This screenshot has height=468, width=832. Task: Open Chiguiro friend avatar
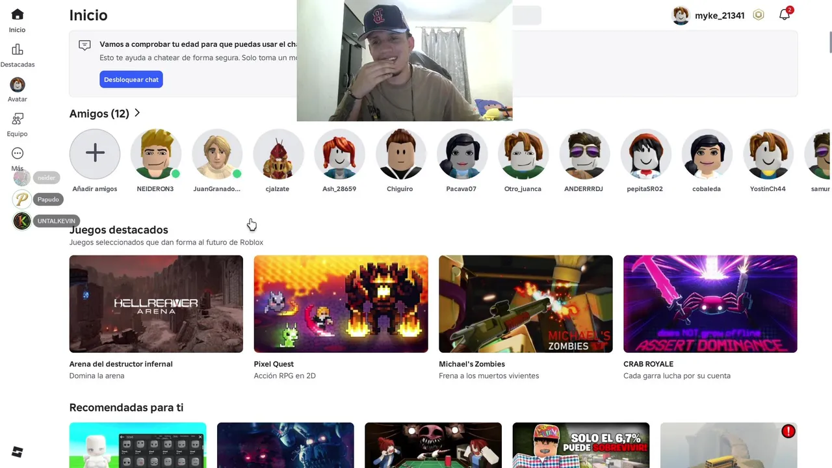[x=400, y=153]
